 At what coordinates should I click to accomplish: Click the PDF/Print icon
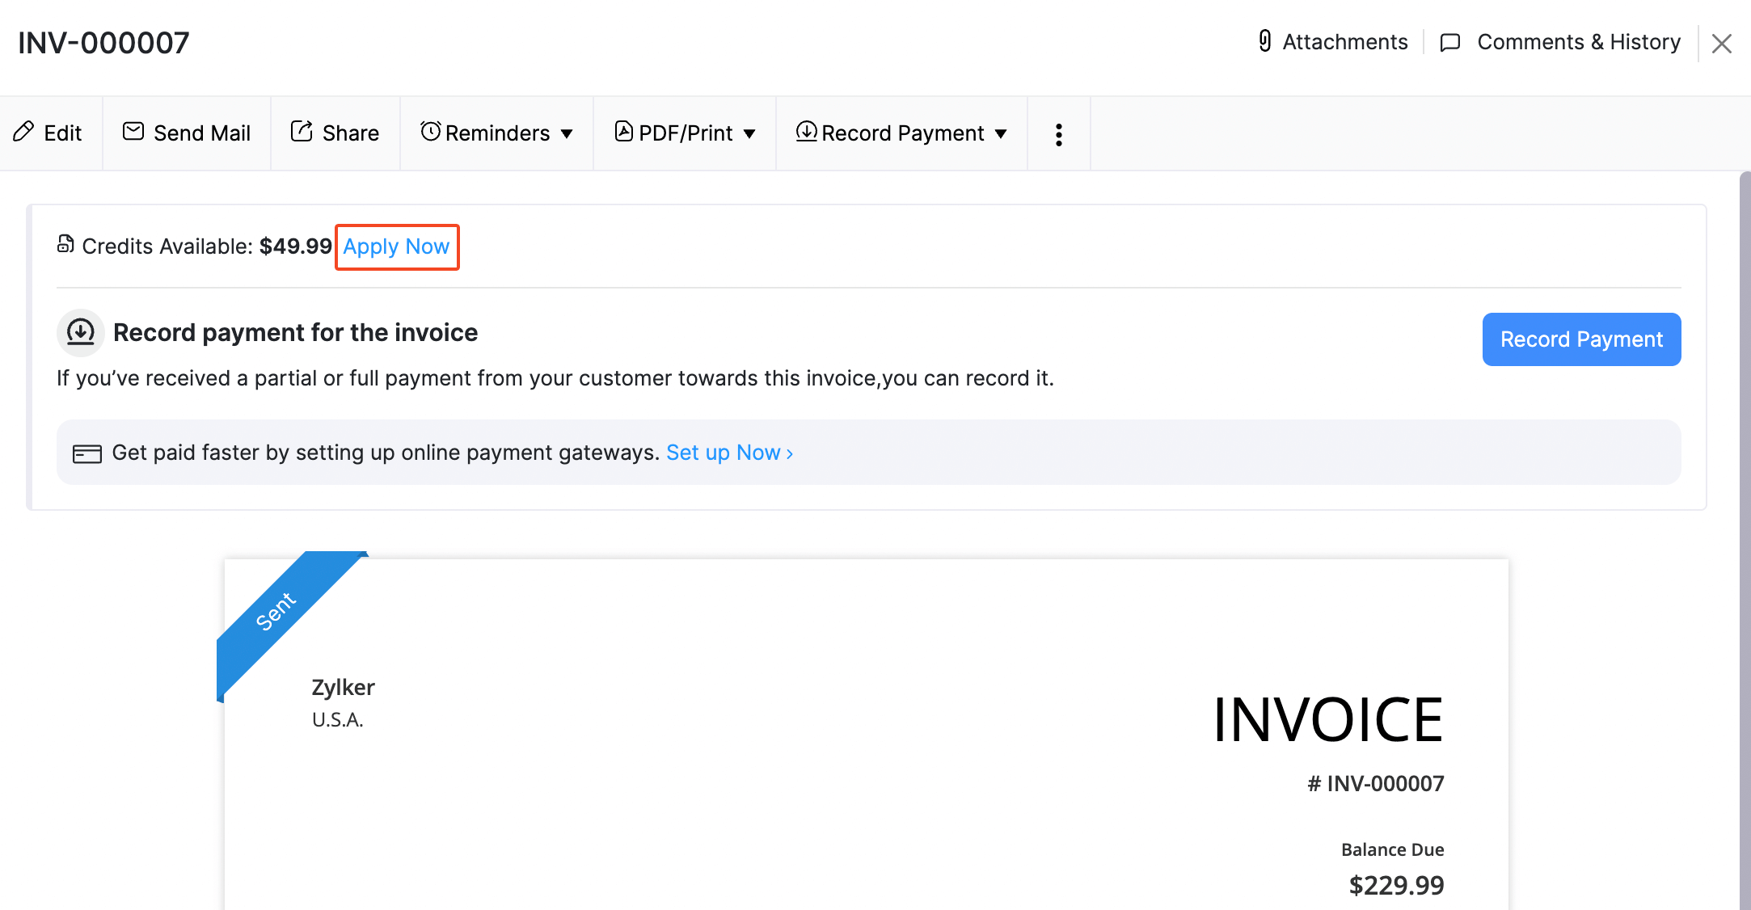(x=623, y=132)
